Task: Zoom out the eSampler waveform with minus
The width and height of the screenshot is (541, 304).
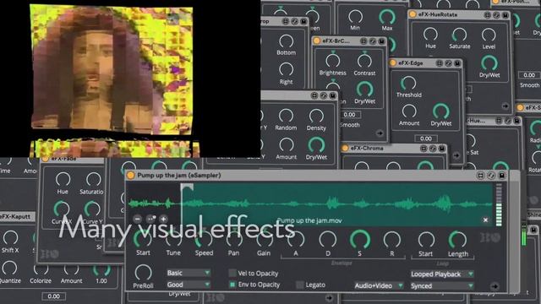Action: pyautogui.click(x=138, y=219)
